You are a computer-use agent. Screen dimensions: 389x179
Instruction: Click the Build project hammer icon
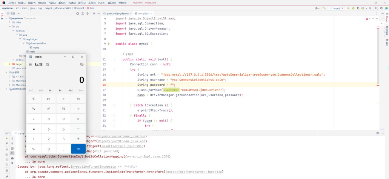coord(324,8)
